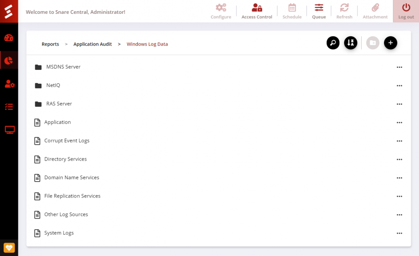
Task: Open the Dashboard gauge sidebar icon
Action: point(9,38)
